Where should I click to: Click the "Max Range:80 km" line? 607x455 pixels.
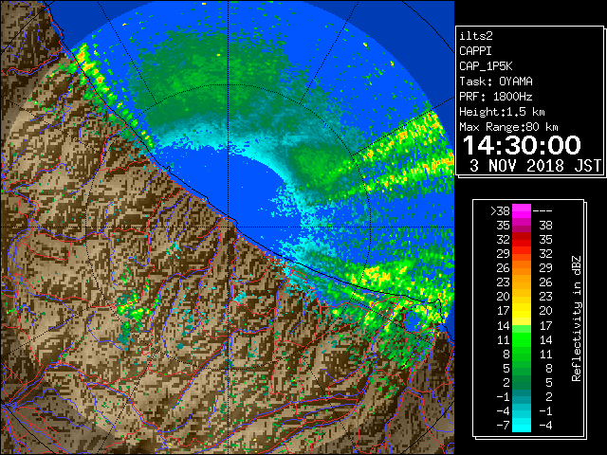click(508, 127)
